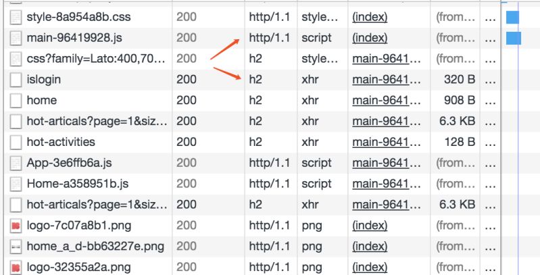Click the script file icon beside App-3e6ffb6a.js
Image resolution: width=540 pixels, height=275 pixels.
[16, 163]
